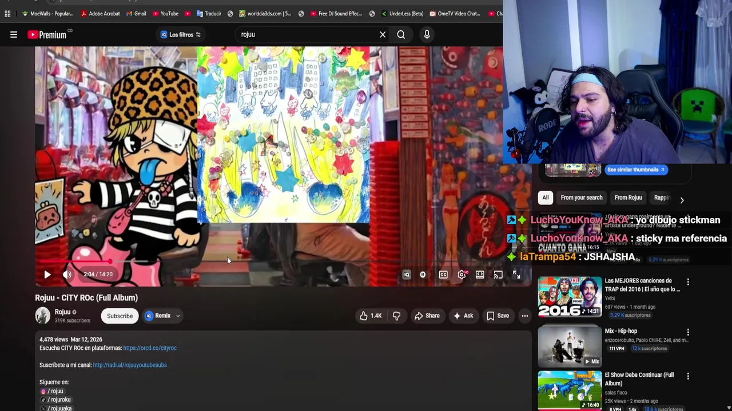Image resolution: width=732 pixels, height=411 pixels.
Task: Open Las MEJORES canciones de TRAP 2016 thumbnail
Action: (x=570, y=296)
